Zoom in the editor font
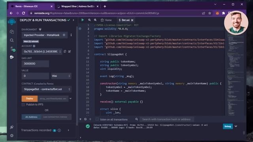 click(95, 20)
